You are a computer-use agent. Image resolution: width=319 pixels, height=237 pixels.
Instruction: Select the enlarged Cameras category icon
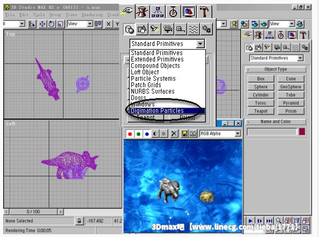tap(168, 29)
